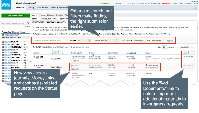Viewport: 199px width, 113px height.
Task: Expand the 1234-5678 Rollover row
Action: (x=34, y=57)
